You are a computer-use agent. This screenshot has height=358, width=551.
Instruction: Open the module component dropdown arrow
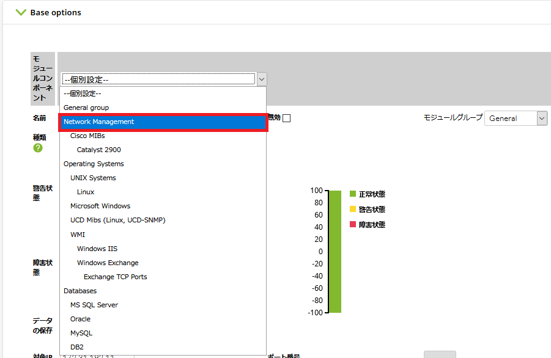click(x=262, y=79)
